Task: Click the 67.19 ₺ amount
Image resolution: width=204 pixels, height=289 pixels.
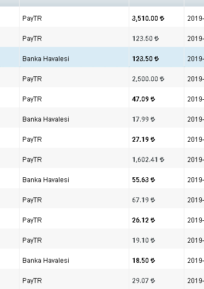Action: click(143, 200)
